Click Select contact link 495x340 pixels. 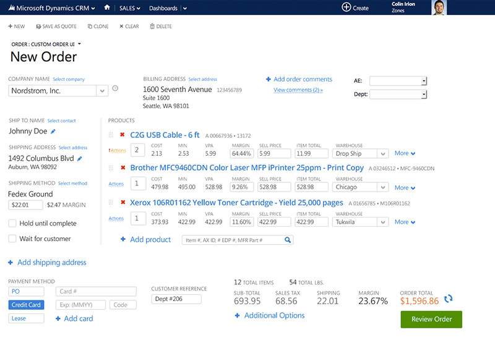tap(61, 121)
